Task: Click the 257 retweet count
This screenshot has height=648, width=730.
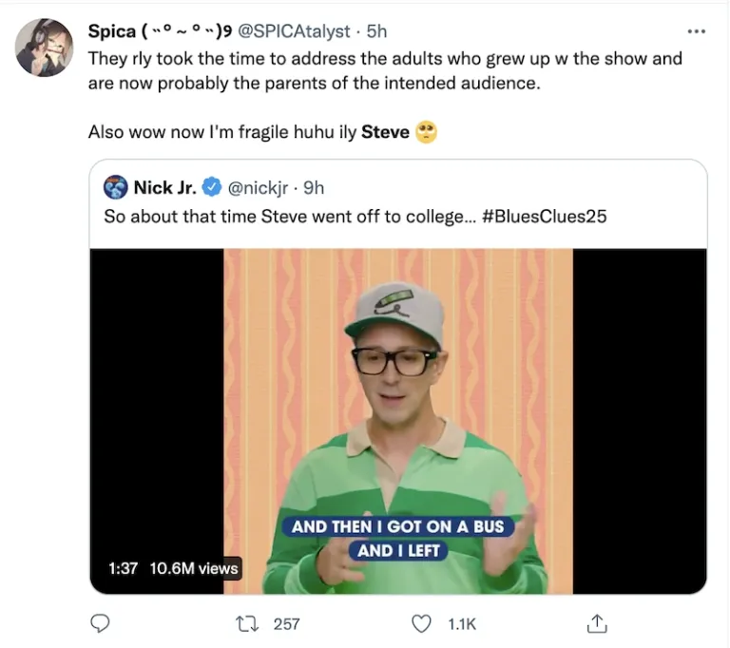Action: pos(286,623)
